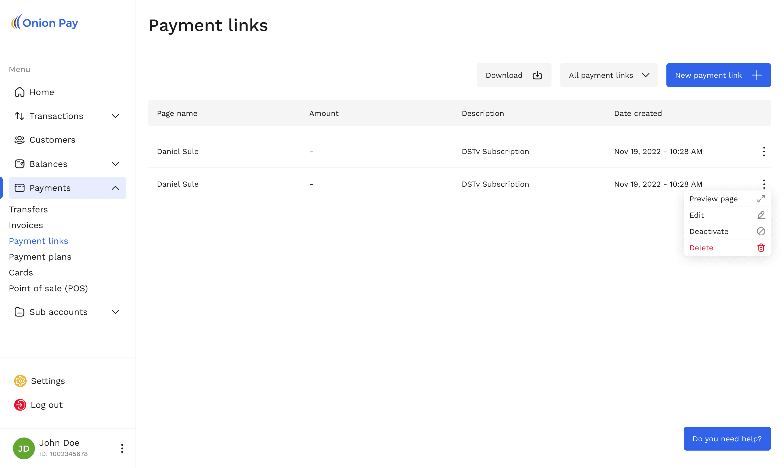Click the Transactions arrows icon
Image resolution: width=784 pixels, height=468 pixels.
pos(20,116)
